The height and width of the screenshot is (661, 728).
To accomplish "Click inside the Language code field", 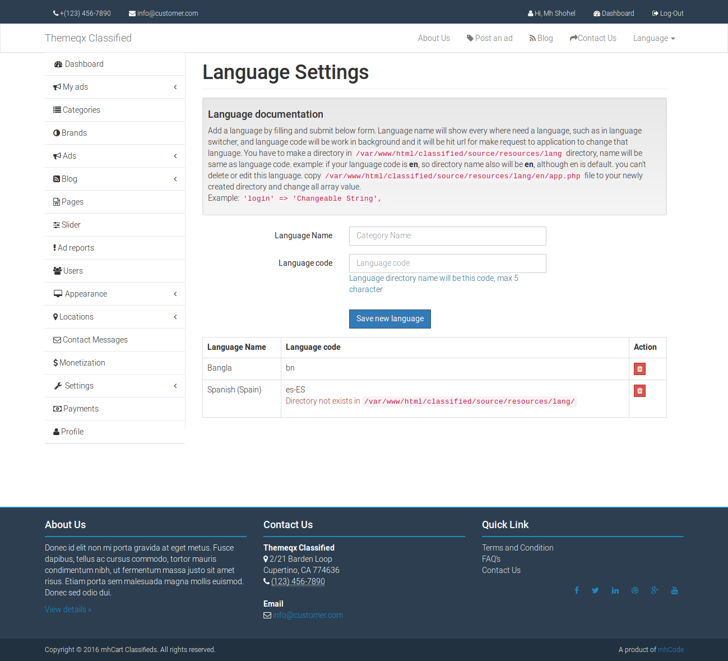I will 447,263.
